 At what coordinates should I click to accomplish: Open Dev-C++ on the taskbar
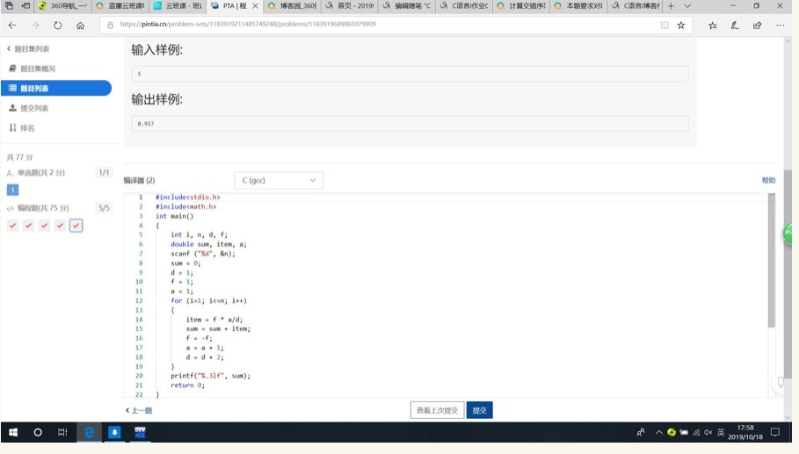point(140,432)
